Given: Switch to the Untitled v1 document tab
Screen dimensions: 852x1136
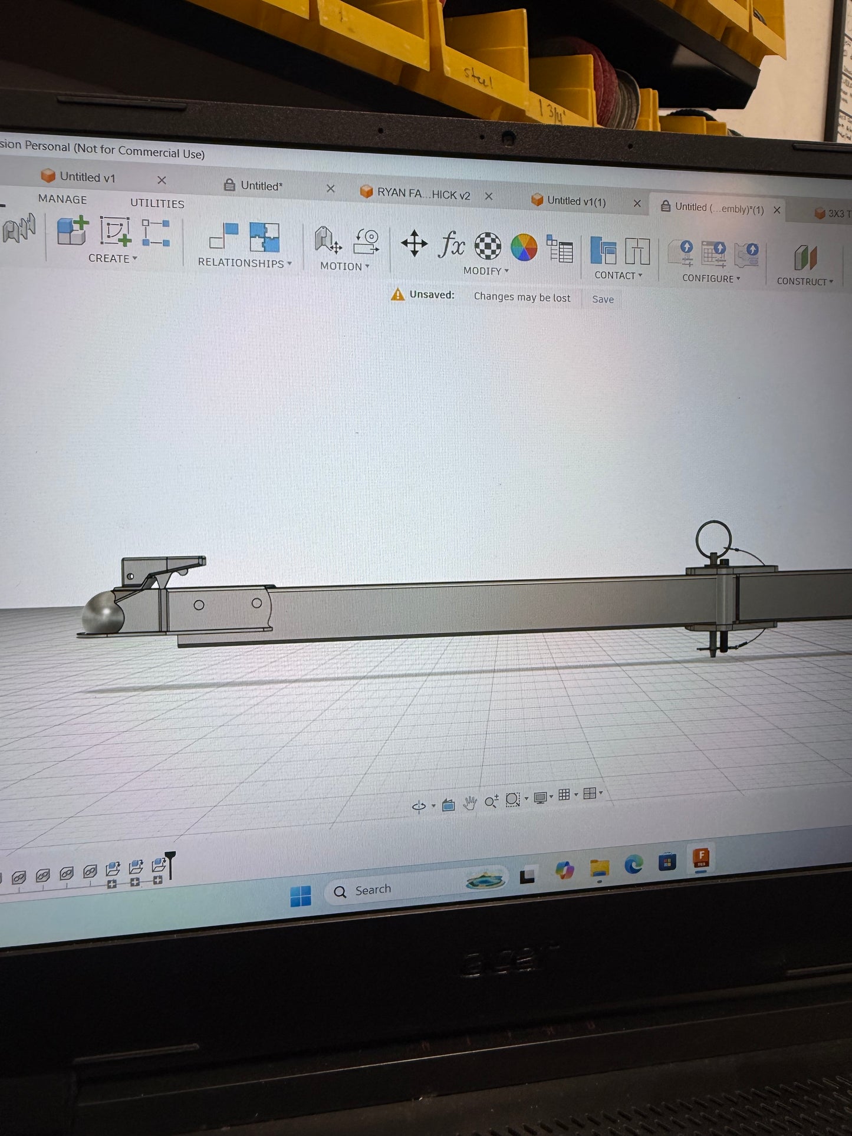Looking at the screenshot, I should [x=87, y=177].
